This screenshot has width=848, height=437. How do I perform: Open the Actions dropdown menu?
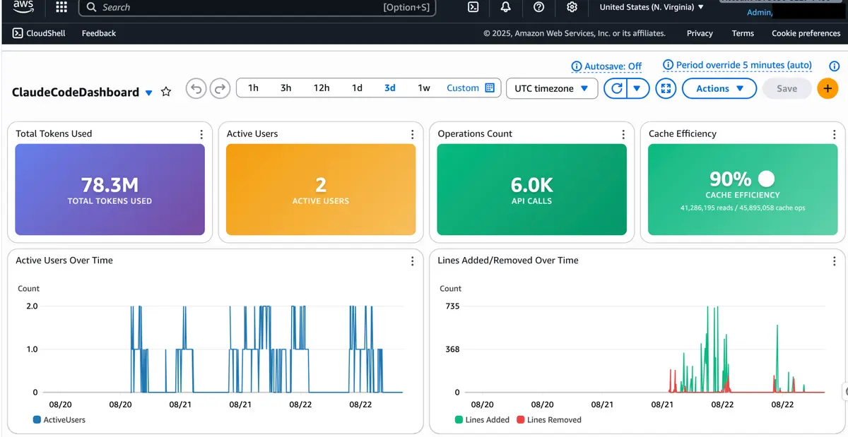pyautogui.click(x=719, y=88)
